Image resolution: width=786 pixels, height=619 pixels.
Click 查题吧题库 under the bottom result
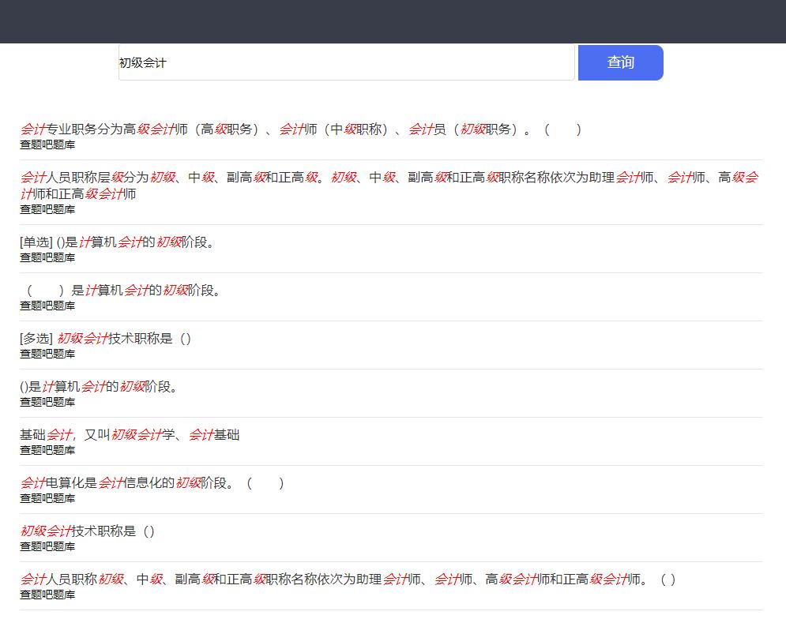pyautogui.click(x=47, y=595)
